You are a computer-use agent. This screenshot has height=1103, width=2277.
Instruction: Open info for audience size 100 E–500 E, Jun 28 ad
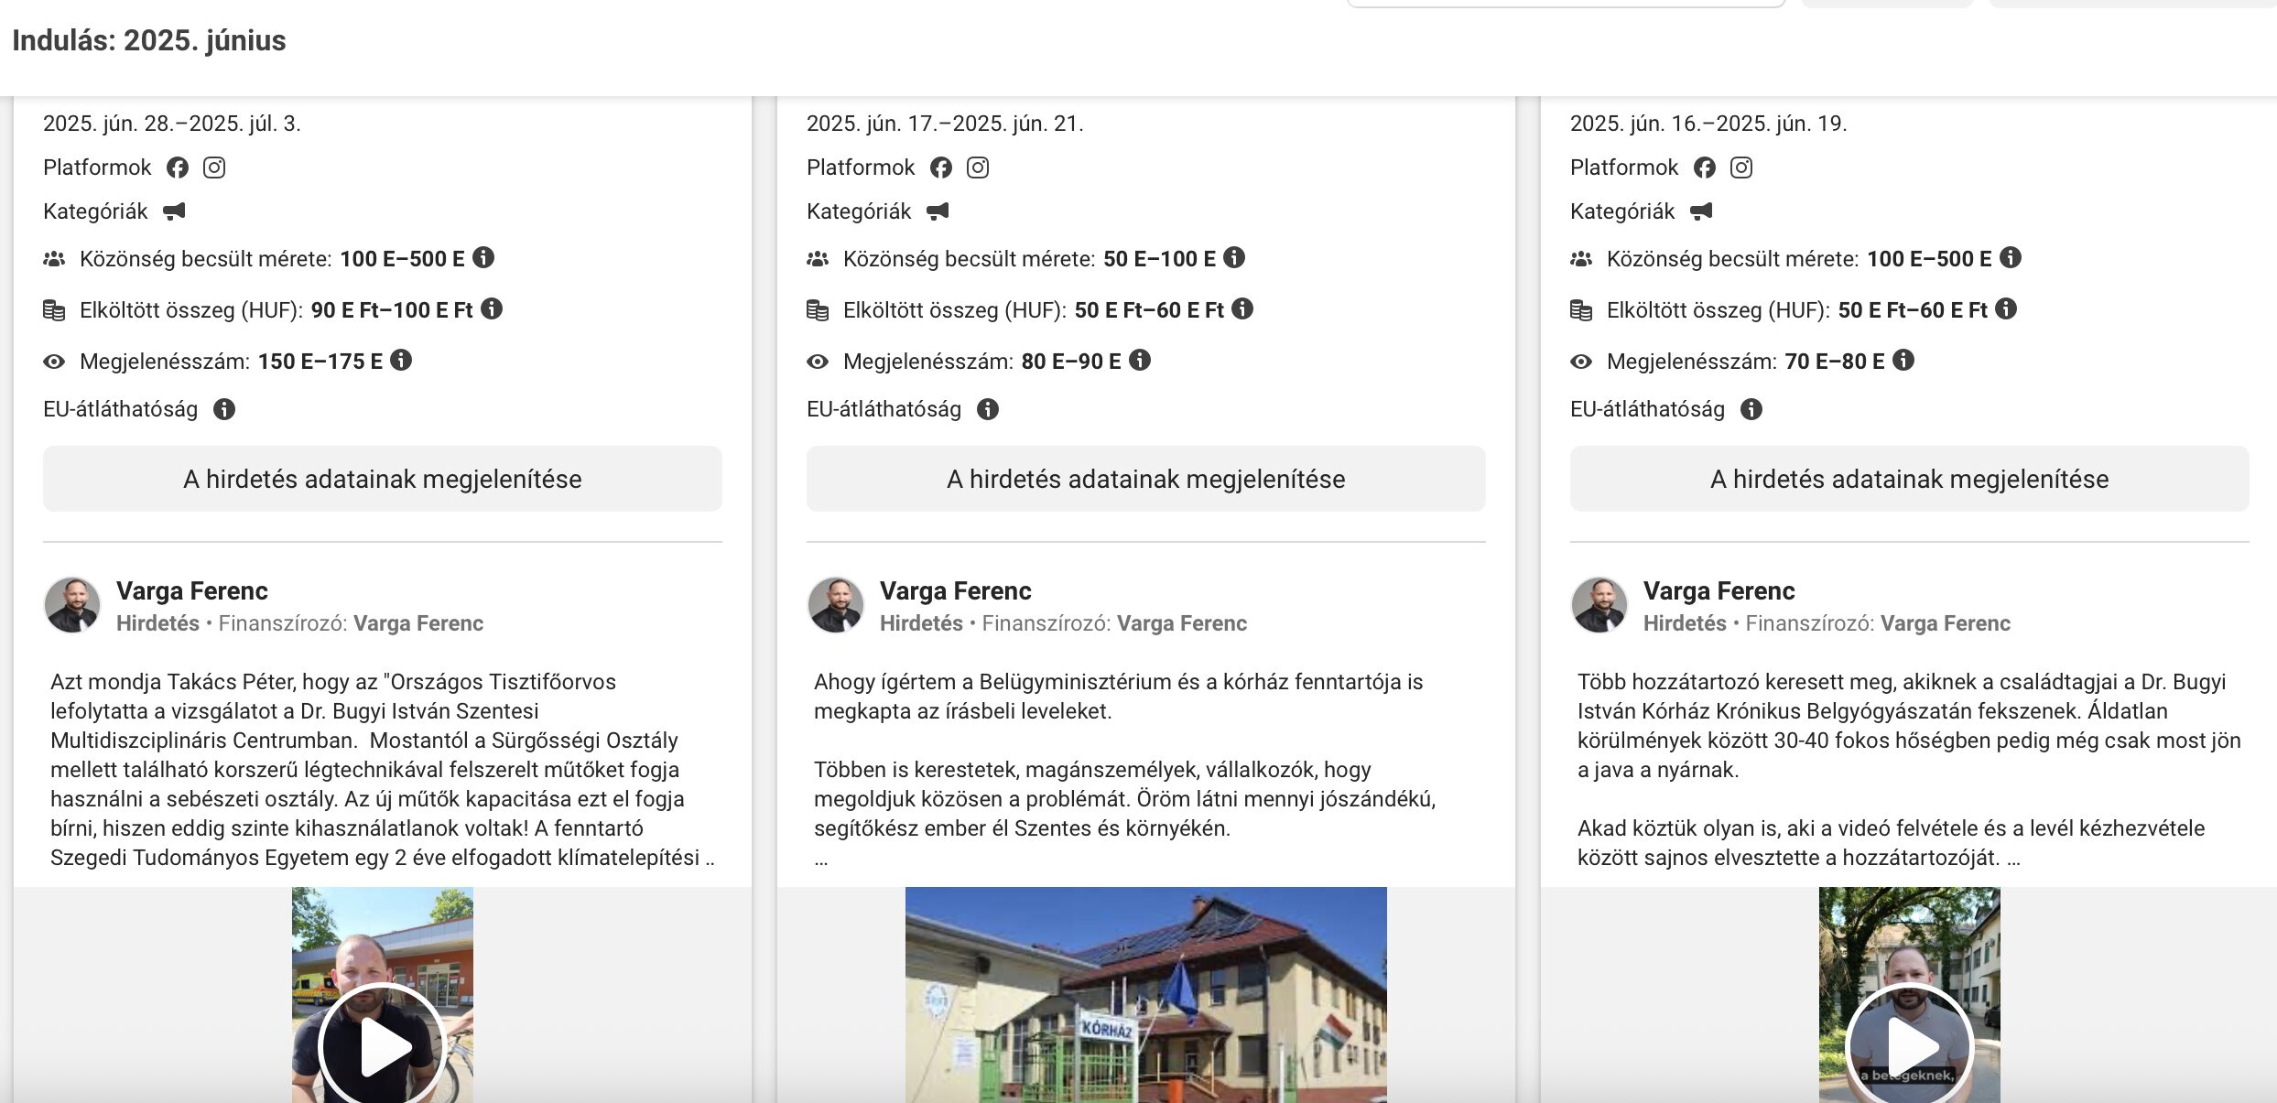(x=483, y=257)
